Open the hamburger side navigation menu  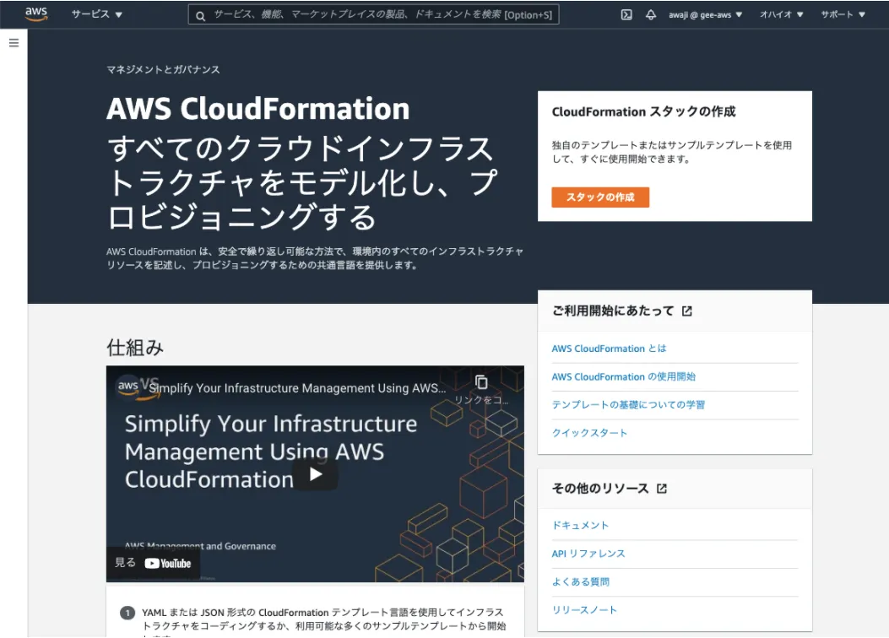14,43
